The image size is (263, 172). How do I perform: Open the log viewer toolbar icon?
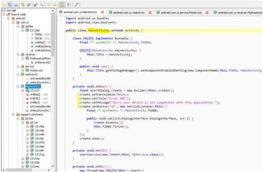70,3
